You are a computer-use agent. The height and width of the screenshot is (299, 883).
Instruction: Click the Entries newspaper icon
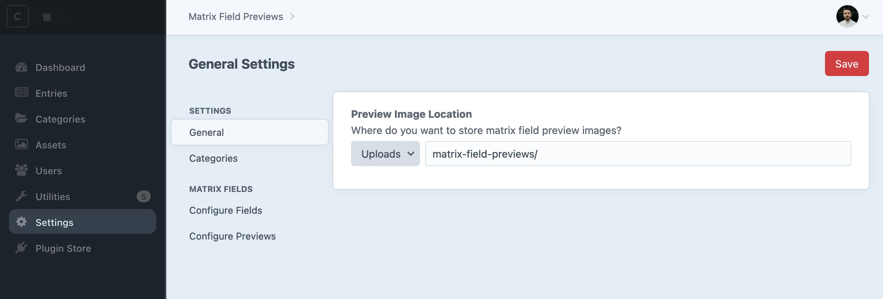(21, 92)
